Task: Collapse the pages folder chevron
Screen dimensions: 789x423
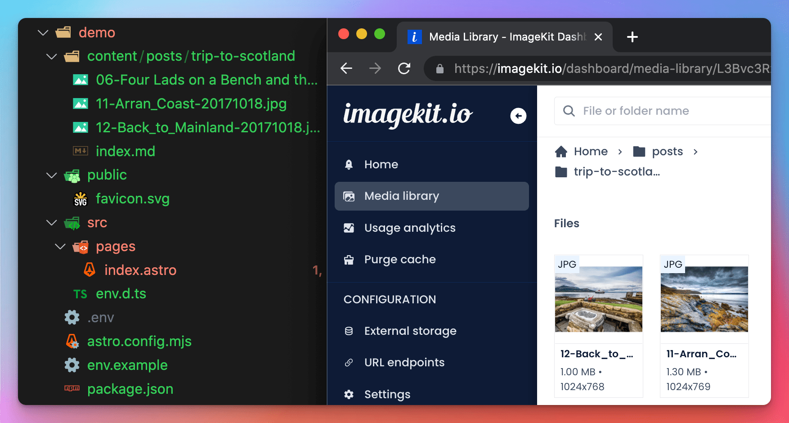Action: (60, 247)
